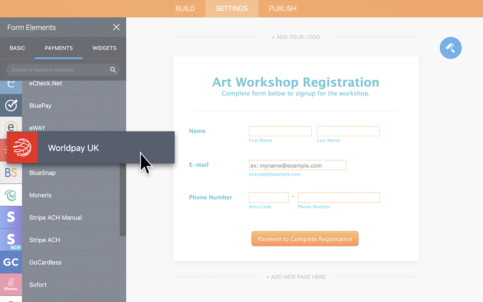Click Search a Payment Gateway field
The image size is (483, 302).
(x=63, y=70)
